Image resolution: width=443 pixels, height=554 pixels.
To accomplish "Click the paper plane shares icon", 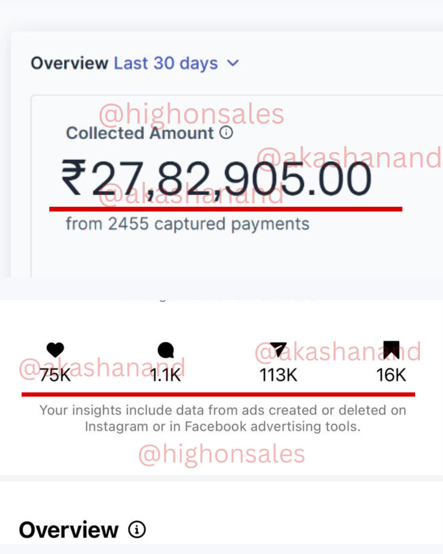I will (279, 349).
